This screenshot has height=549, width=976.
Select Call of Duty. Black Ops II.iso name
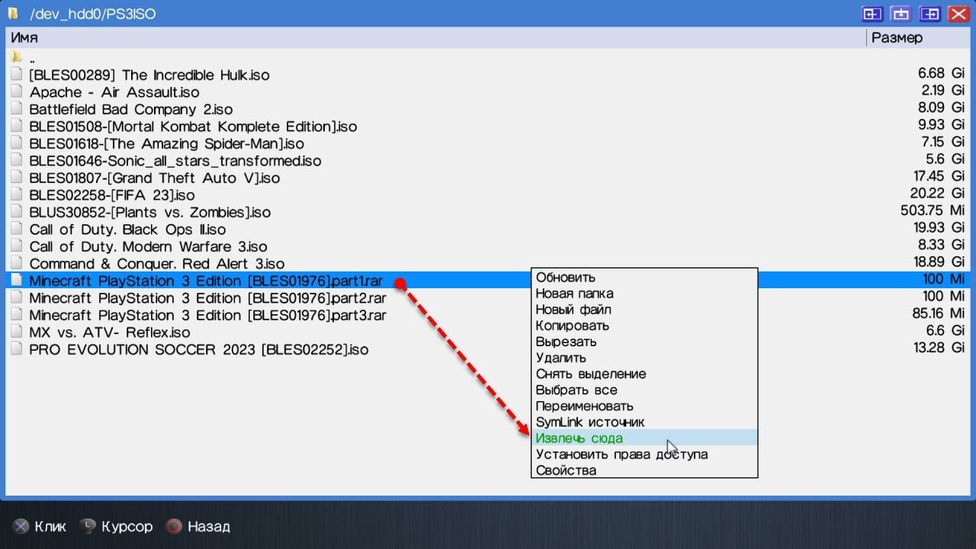[x=128, y=229]
